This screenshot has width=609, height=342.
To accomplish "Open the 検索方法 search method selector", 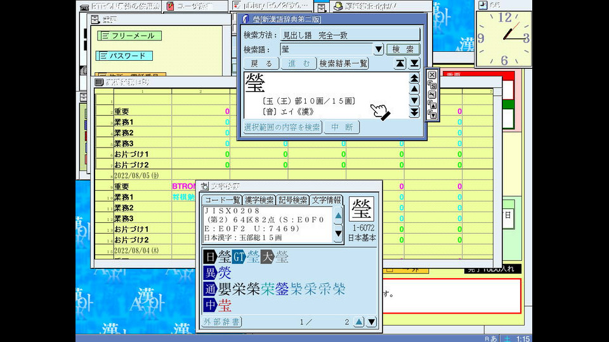I will [x=350, y=35].
